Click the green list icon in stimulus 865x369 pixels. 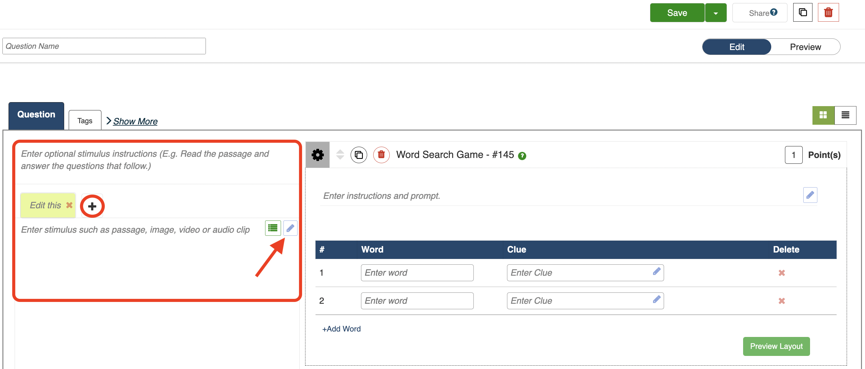click(x=273, y=228)
